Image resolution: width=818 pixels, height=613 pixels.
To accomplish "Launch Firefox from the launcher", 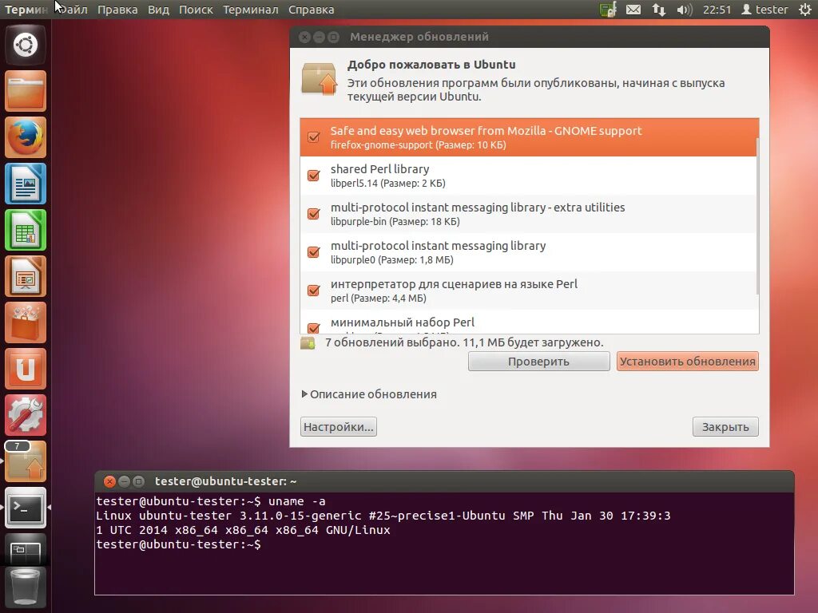I will [26, 137].
